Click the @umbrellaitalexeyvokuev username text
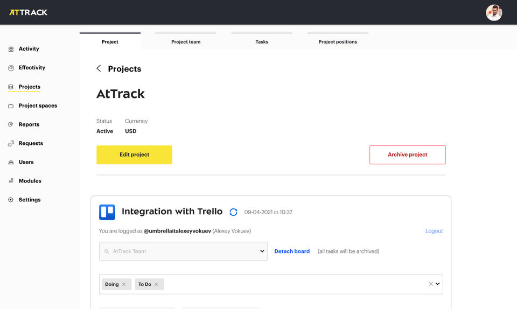Screen dimensions: 517x309 coord(177,231)
